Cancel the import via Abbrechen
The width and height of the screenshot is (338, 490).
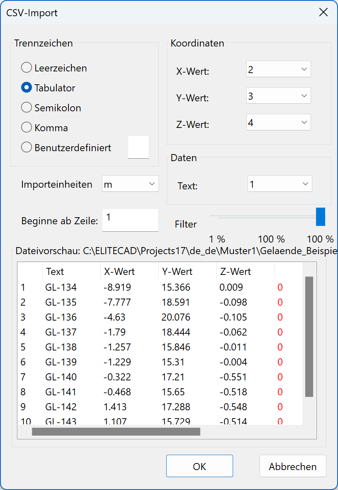coord(293,466)
